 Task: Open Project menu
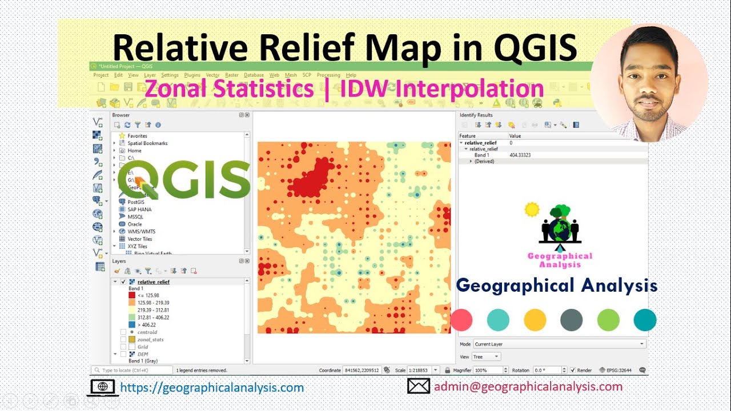click(101, 75)
